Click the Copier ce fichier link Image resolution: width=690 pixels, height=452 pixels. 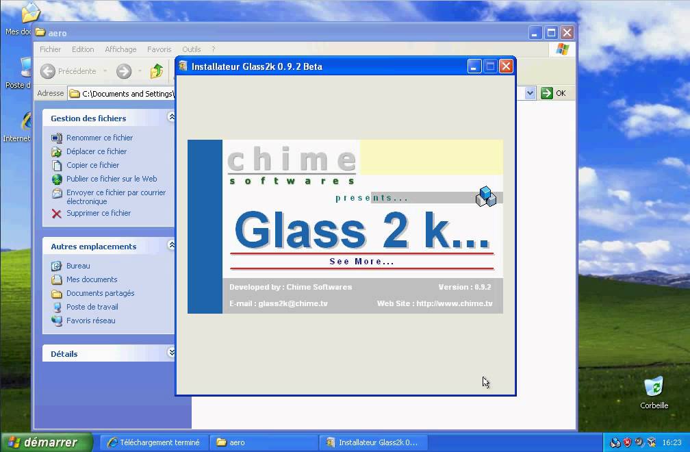[92, 165]
